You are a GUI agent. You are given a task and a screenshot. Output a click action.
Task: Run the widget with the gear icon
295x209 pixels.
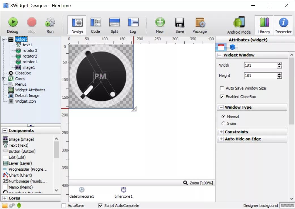[x=50, y=23]
